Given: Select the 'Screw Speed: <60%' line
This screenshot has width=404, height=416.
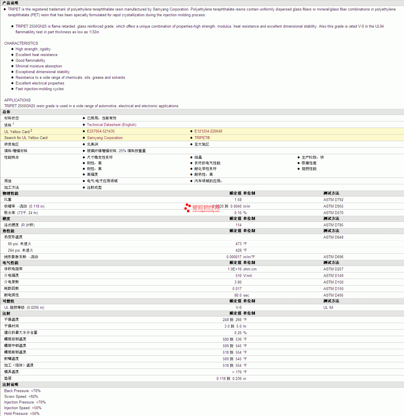Looking at the screenshot, I should click(21, 397).
